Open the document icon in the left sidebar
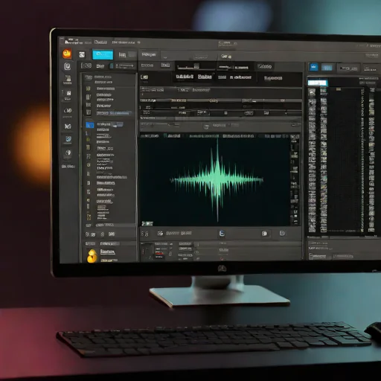The height and width of the screenshot is (381, 381). tap(67, 66)
